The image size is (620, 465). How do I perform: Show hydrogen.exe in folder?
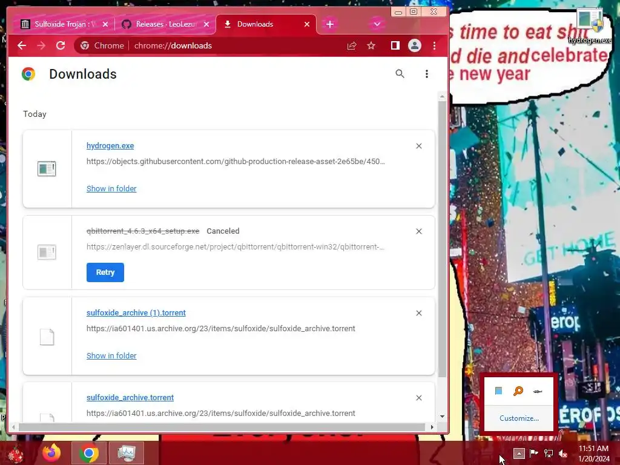coord(111,189)
